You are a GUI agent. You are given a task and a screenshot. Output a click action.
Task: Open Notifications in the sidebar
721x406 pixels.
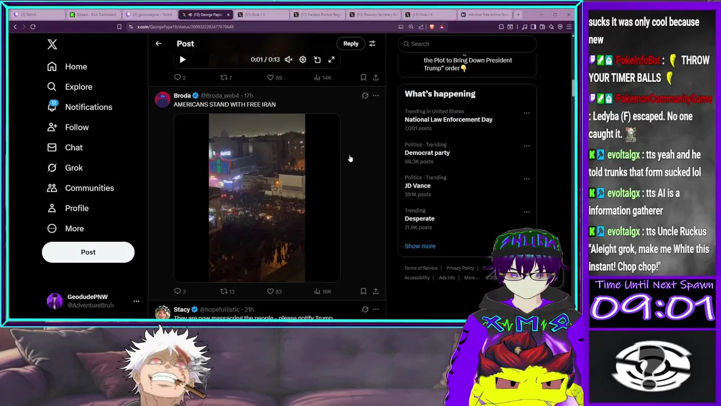[79, 107]
